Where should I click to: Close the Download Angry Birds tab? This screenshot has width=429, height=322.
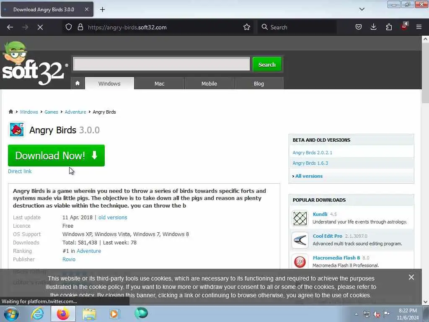coord(86,9)
